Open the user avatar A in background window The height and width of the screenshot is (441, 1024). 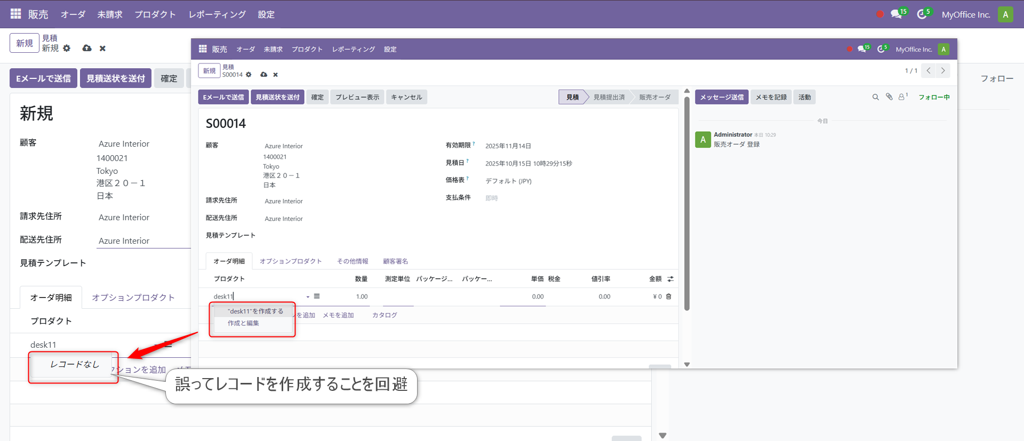(1005, 14)
